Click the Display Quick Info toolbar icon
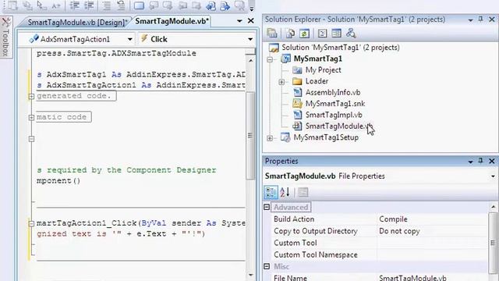499x281 pixels. coord(41,5)
